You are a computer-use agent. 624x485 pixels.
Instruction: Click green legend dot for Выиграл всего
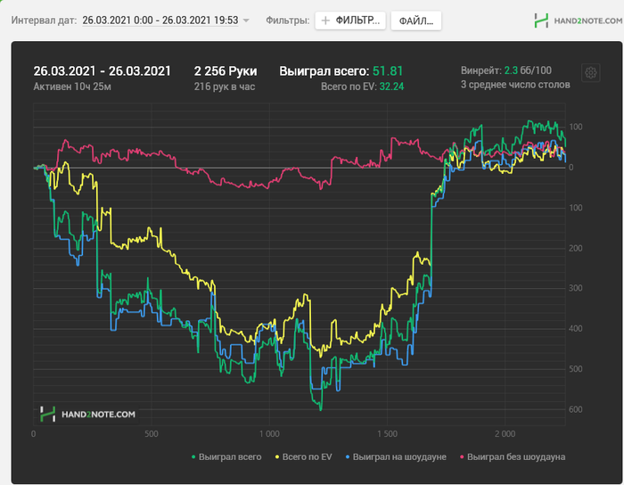(193, 457)
